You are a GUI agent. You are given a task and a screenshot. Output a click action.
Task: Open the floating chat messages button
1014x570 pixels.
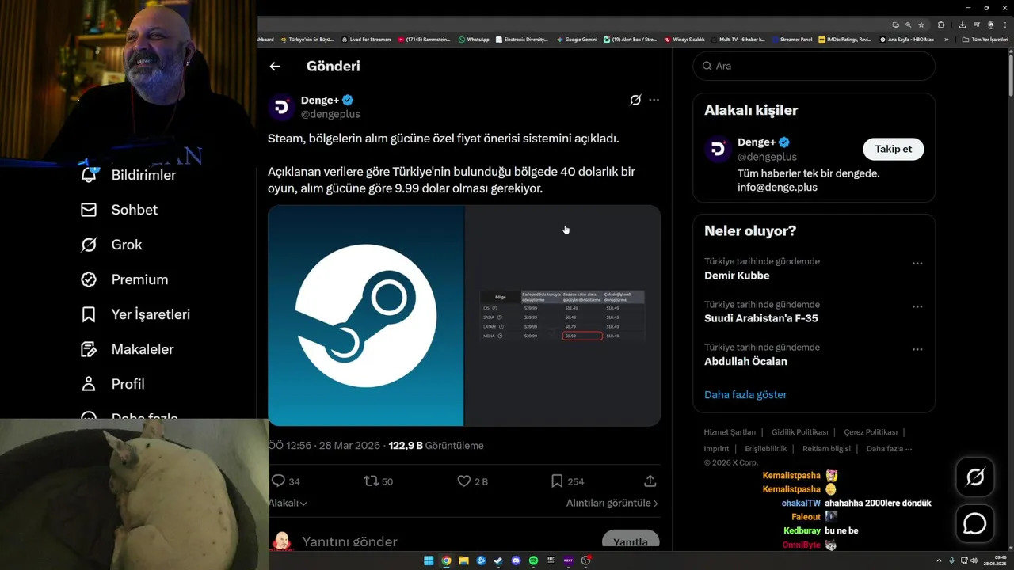(x=975, y=524)
